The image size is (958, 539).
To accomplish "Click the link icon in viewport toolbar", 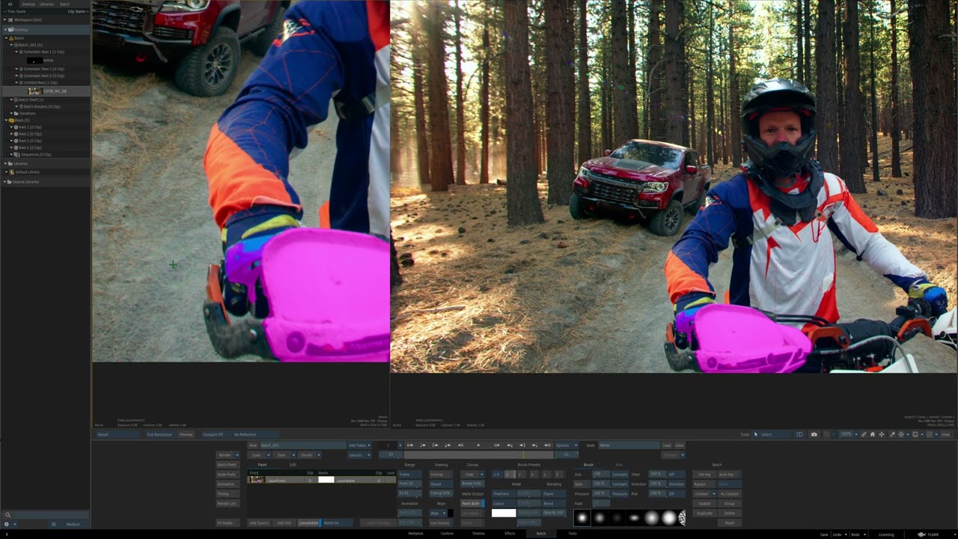I will tap(864, 434).
